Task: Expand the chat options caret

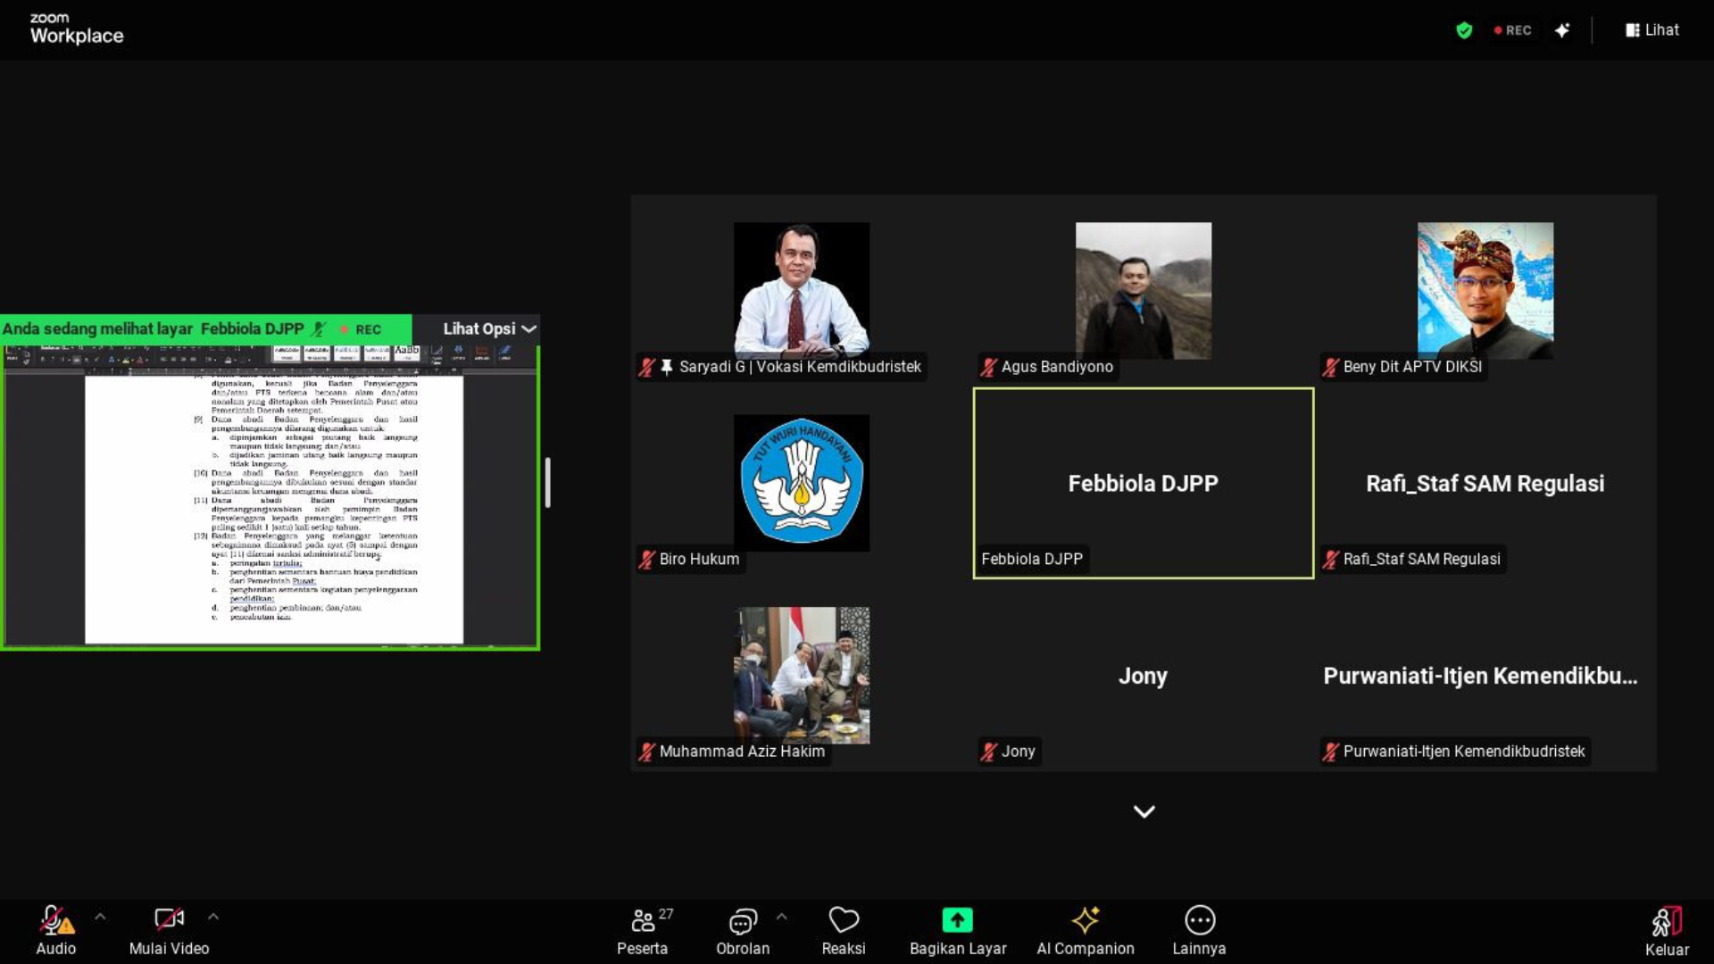Action: point(782,917)
